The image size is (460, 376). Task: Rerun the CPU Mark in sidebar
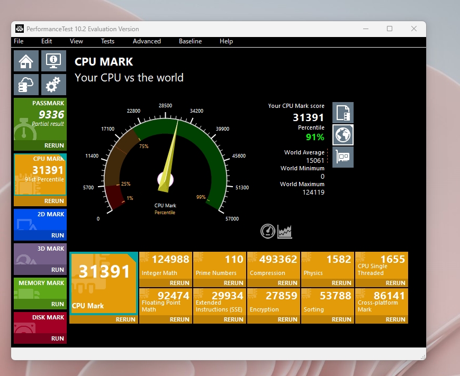point(54,201)
